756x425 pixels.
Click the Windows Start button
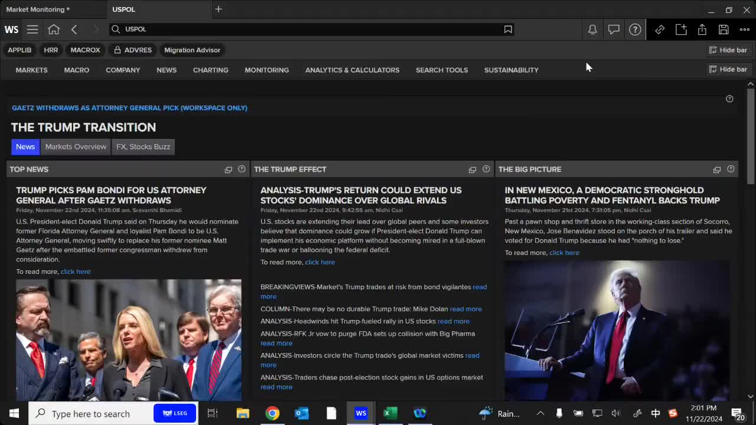click(x=14, y=413)
